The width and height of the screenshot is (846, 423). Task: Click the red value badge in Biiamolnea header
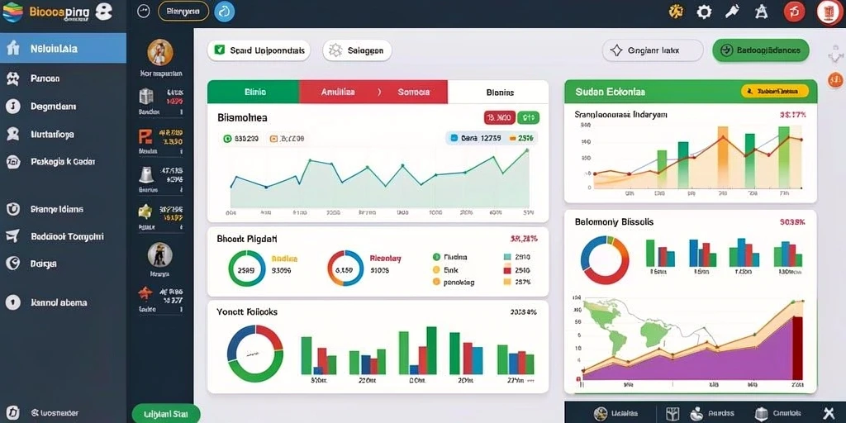click(x=499, y=117)
